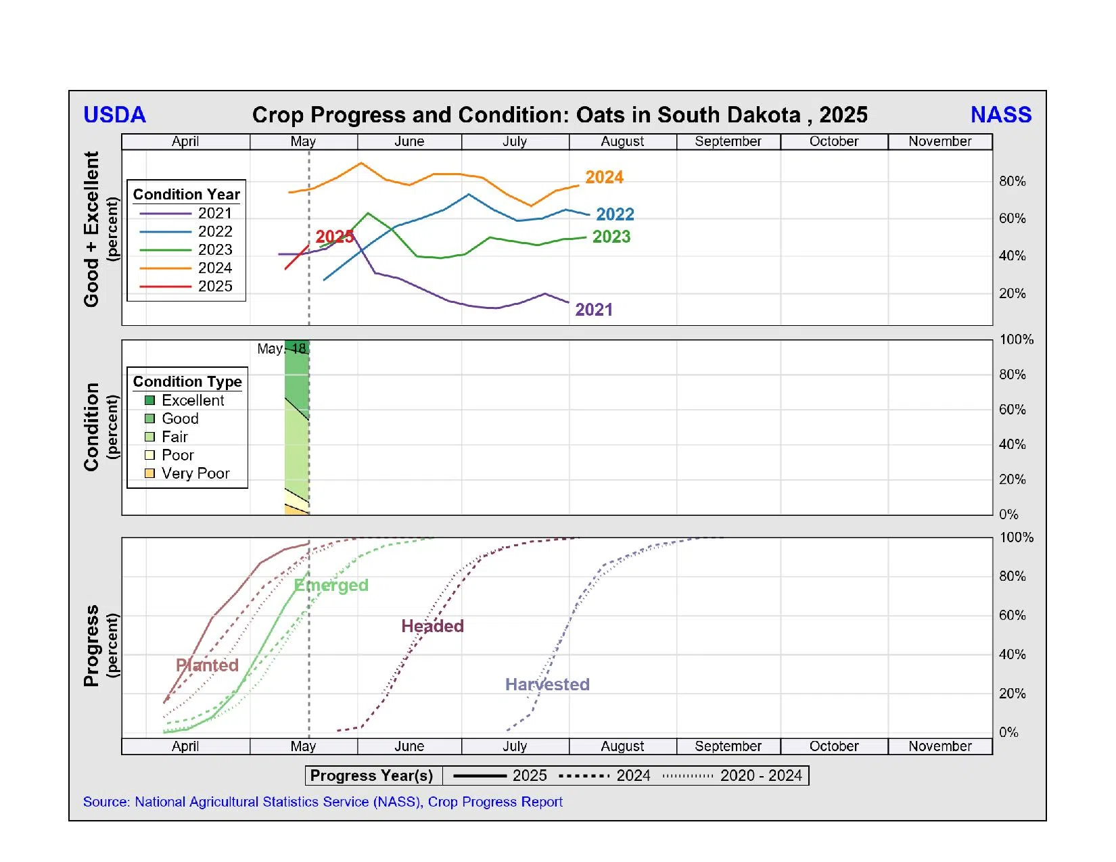Select the Fair condition legend swatch
This screenshot has width=1116, height=862.
149,437
